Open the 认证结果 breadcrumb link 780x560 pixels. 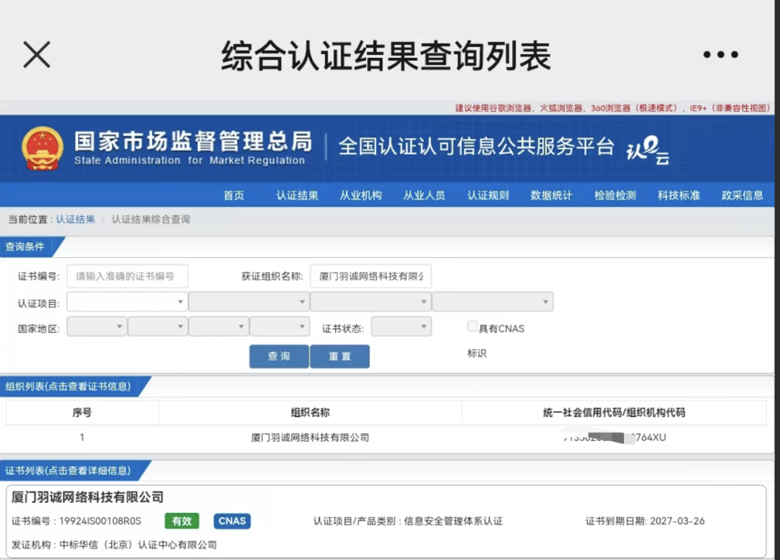click(x=75, y=219)
